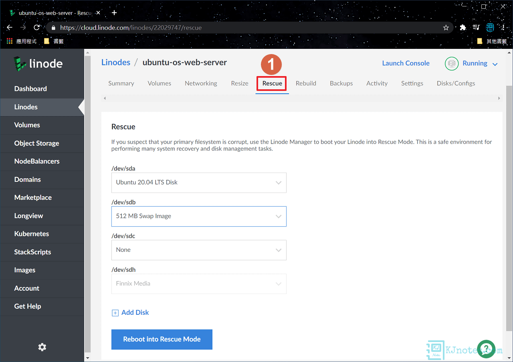Open Account in the sidebar
Screen dimensions: 513x362
point(42,288)
